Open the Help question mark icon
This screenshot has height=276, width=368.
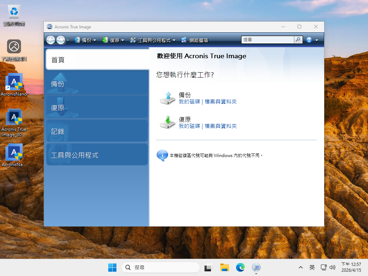[x=309, y=40]
